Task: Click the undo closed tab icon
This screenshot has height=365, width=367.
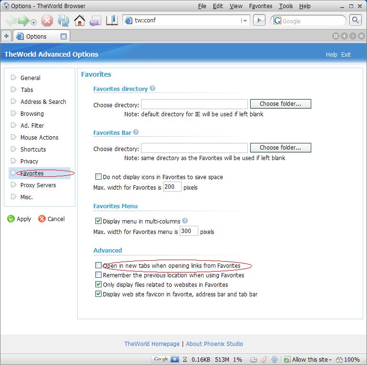Action: (x=95, y=20)
